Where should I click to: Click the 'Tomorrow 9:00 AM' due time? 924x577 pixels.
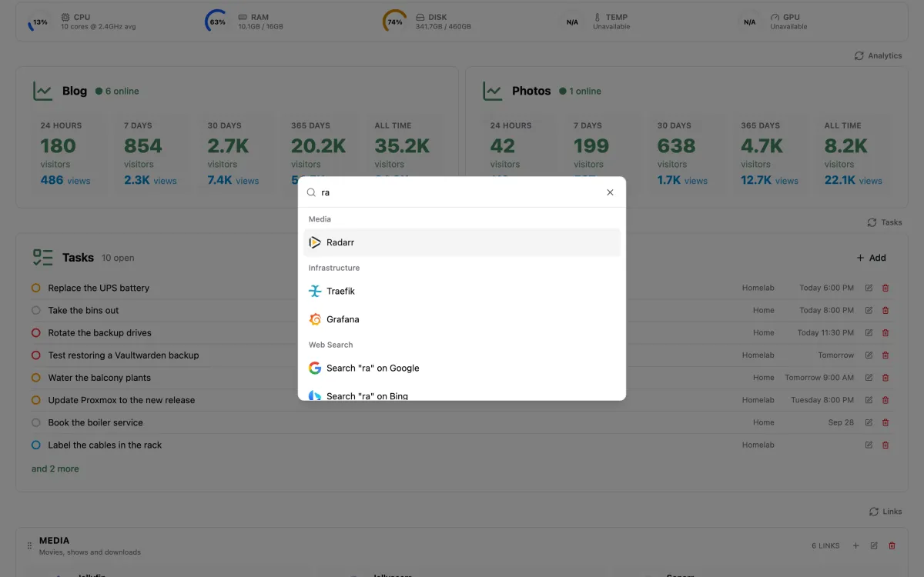(x=819, y=378)
